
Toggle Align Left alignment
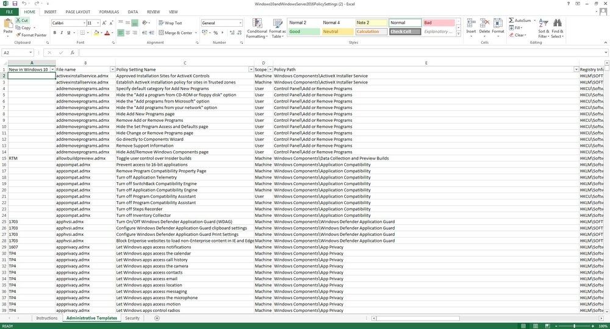[121, 33]
